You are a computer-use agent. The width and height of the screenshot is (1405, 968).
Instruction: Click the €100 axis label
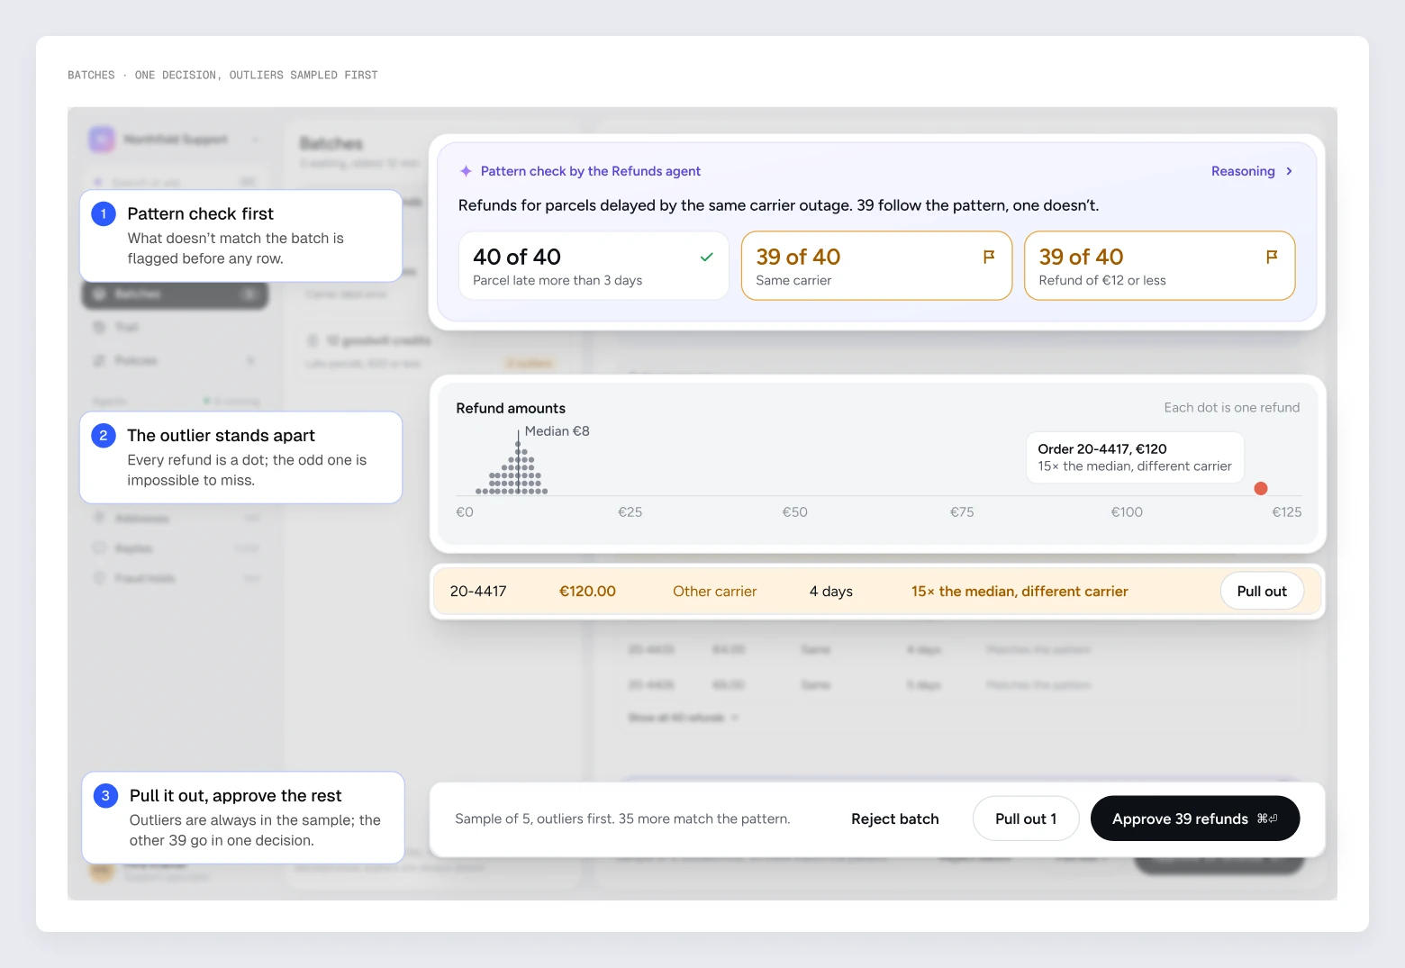[1127, 512]
